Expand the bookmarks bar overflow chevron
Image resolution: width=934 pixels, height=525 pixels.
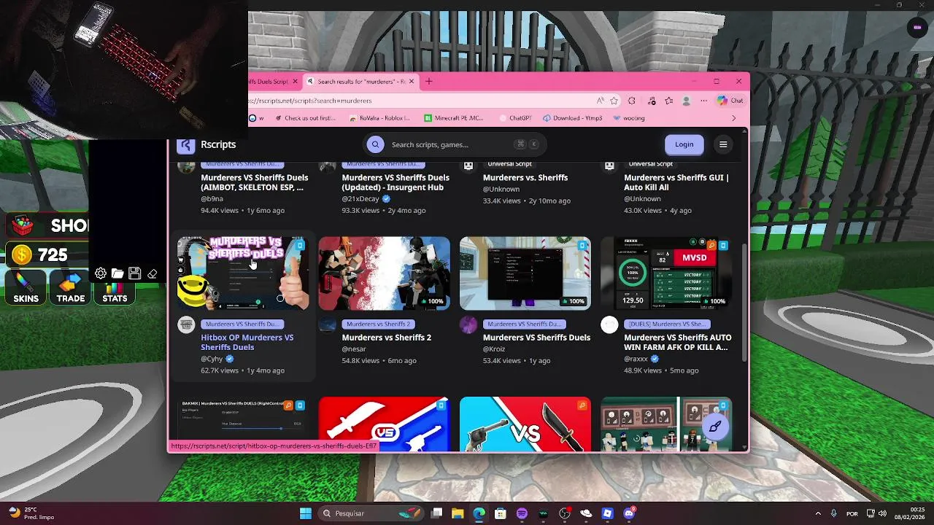(x=734, y=118)
